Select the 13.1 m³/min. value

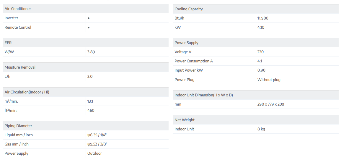tap(90, 101)
